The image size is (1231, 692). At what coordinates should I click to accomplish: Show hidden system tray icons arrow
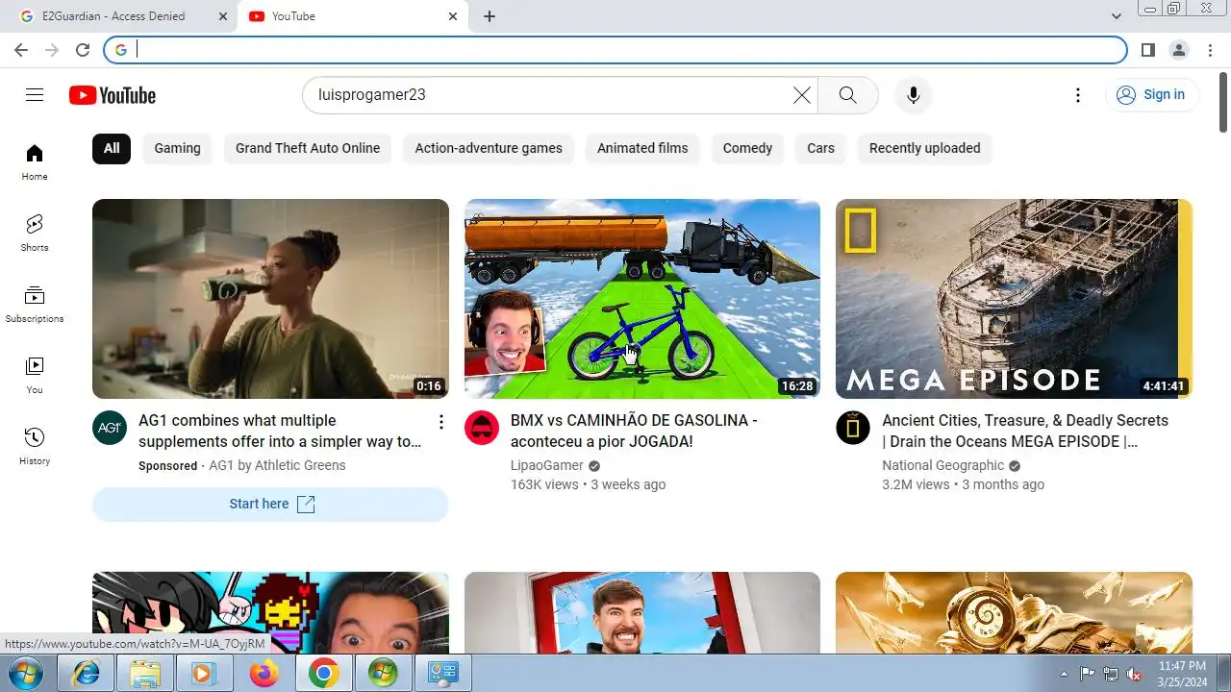(1064, 674)
